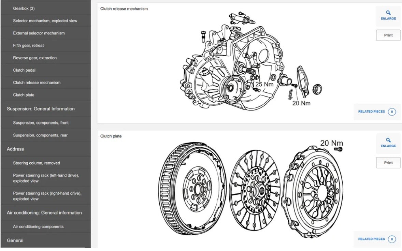The width and height of the screenshot is (402, 251).
Task: Open left-hand drive power steering rack view
Action: coord(46,178)
